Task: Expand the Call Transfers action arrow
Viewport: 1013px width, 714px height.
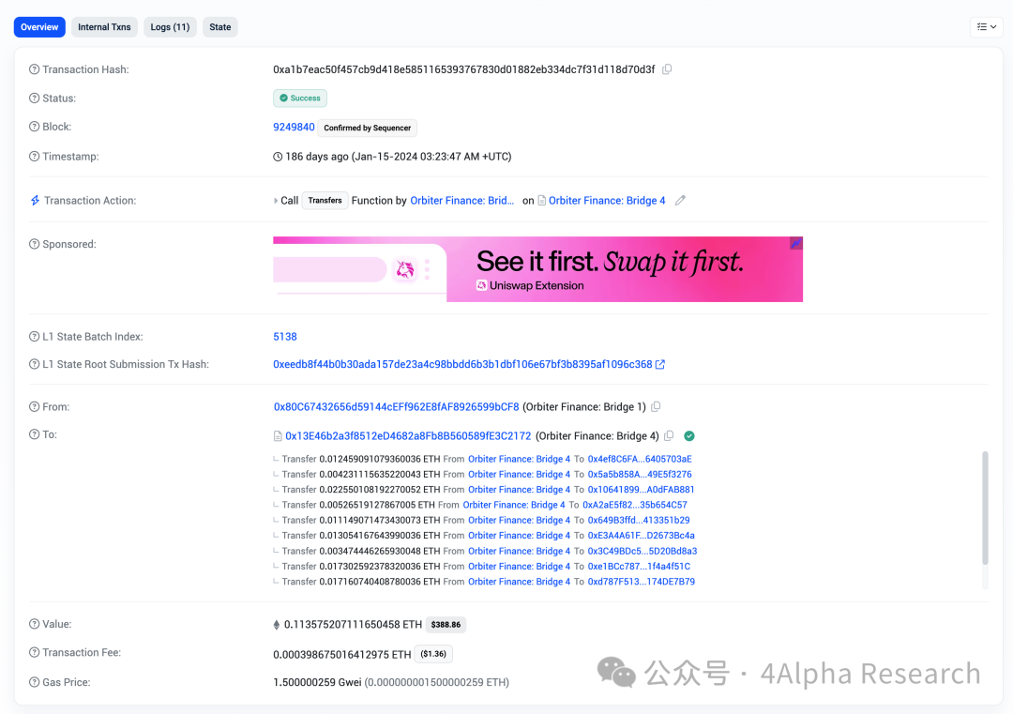Action: tap(276, 201)
